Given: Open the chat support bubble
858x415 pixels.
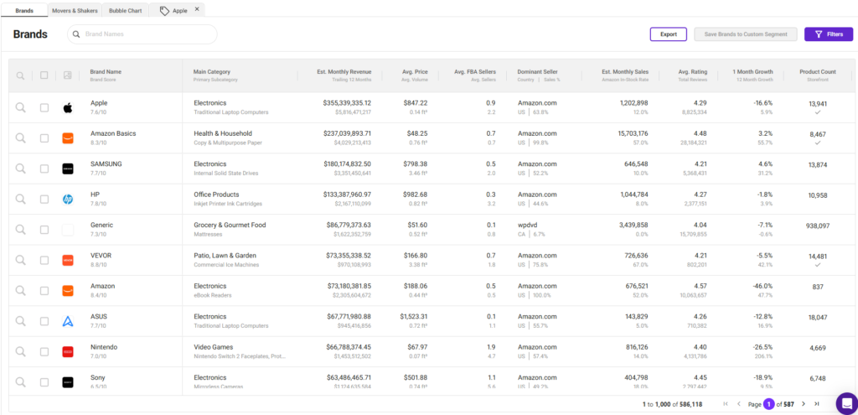Looking at the screenshot, I should 847,403.
